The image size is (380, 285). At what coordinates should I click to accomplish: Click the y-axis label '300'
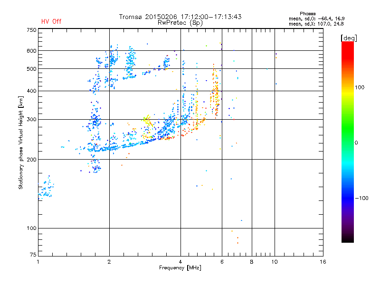31,120
